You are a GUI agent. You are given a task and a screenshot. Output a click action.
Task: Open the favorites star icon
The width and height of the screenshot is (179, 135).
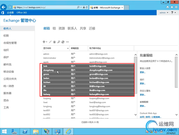coord(172,7)
